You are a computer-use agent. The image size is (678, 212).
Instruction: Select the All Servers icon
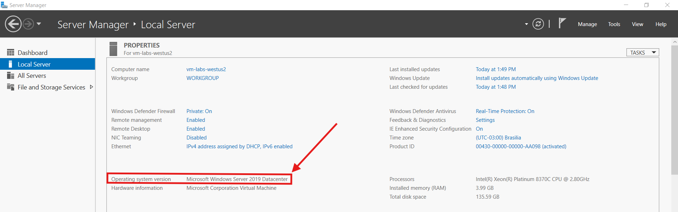(11, 76)
